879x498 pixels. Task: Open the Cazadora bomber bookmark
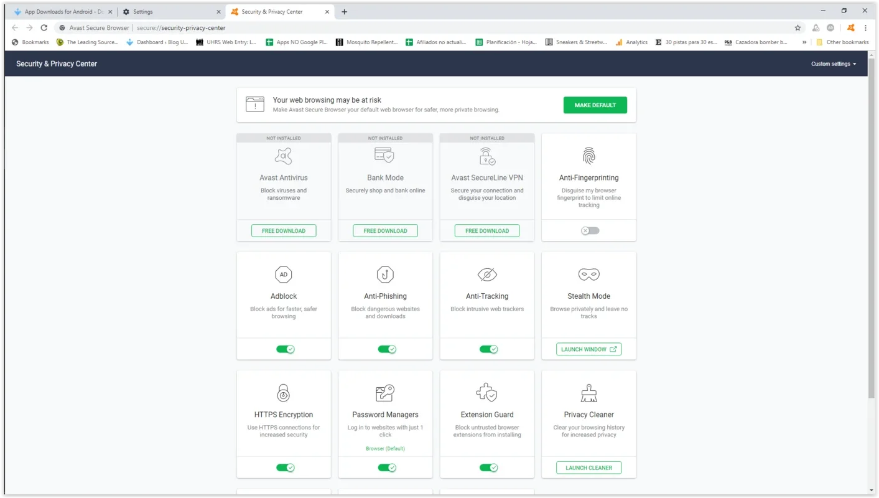point(756,42)
